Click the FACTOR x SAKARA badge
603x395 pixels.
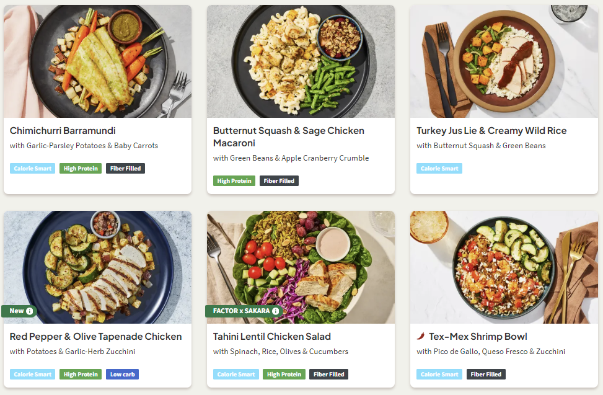(239, 311)
